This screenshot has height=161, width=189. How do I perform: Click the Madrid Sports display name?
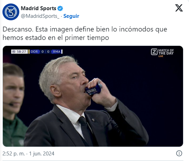coord(39,8)
